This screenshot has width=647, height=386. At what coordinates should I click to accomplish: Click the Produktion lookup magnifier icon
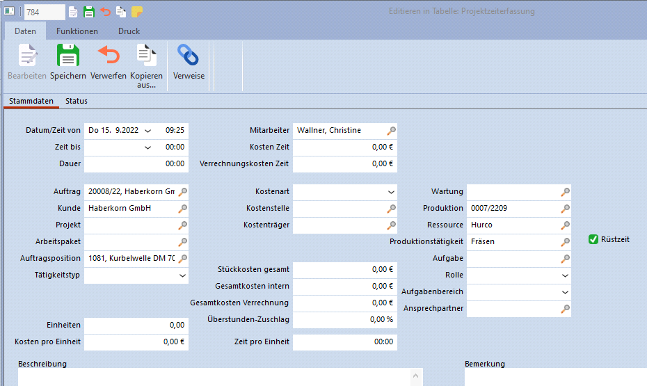(566, 208)
